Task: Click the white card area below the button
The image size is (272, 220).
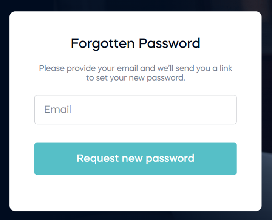Action: tap(135, 193)
